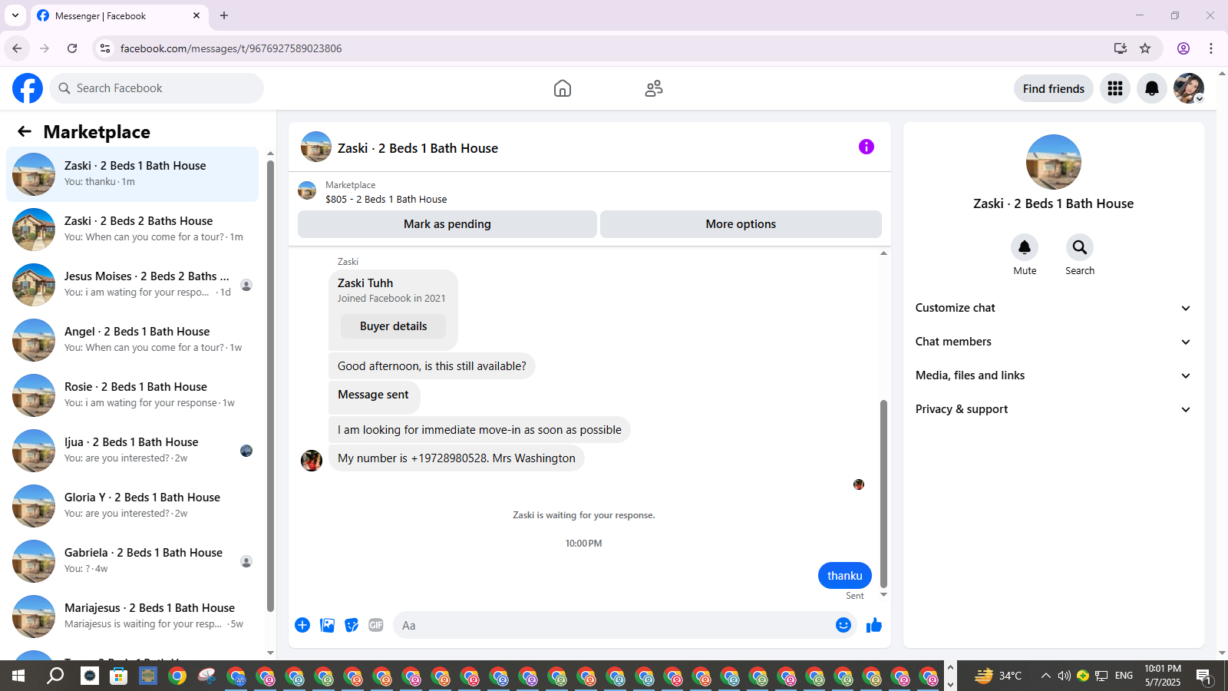Screen dimensions: 1228x691
Task: Go back from Marketplace with arrow
Action: [25, 131]
